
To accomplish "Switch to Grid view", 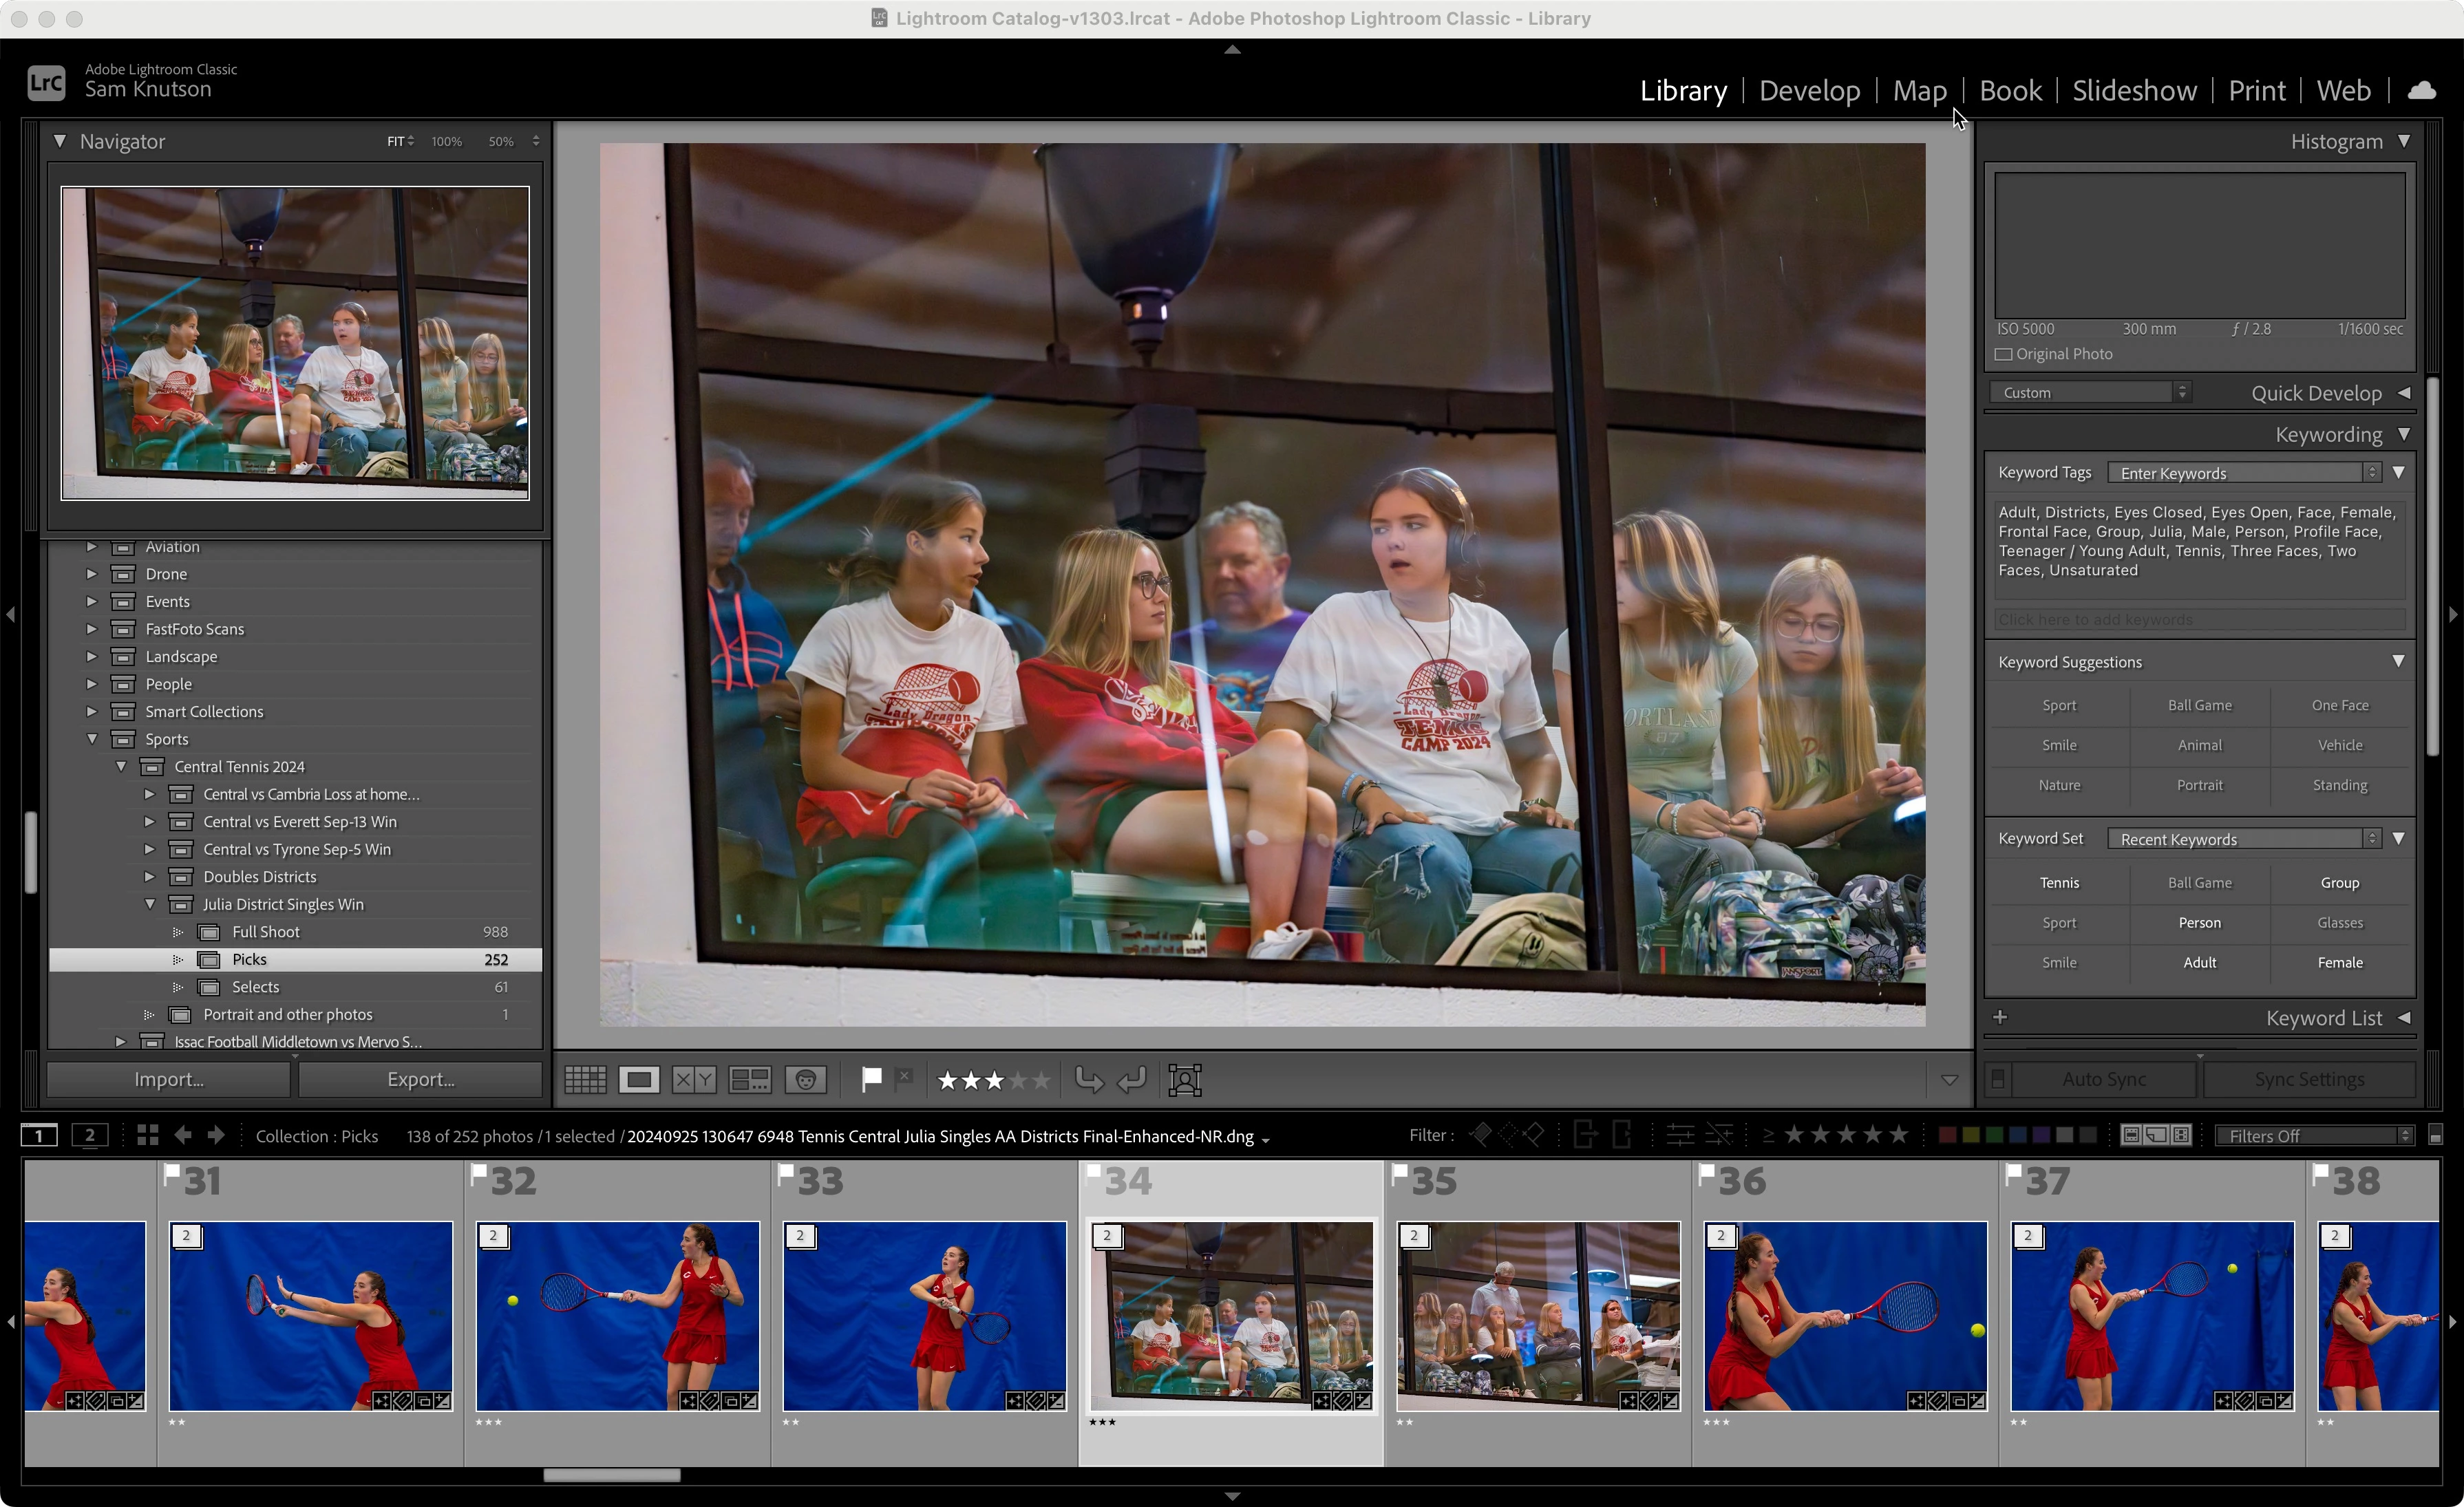I will 585,1079.
